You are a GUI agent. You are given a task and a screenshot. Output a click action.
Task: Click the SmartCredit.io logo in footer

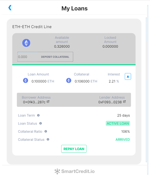74,171
